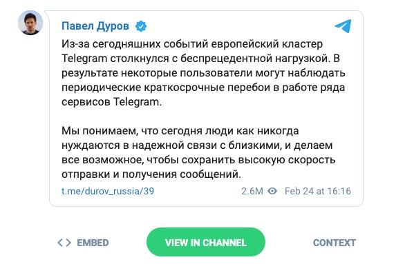Click the line периодические краткосрочные перебои

203,88
